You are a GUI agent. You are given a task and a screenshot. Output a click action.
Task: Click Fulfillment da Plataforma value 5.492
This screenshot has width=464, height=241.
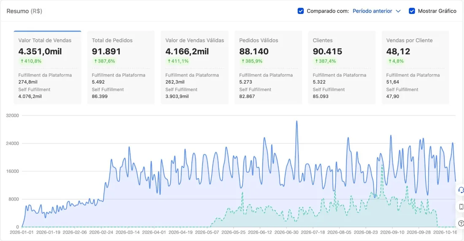pyautogui.click(x=98, y=82)
